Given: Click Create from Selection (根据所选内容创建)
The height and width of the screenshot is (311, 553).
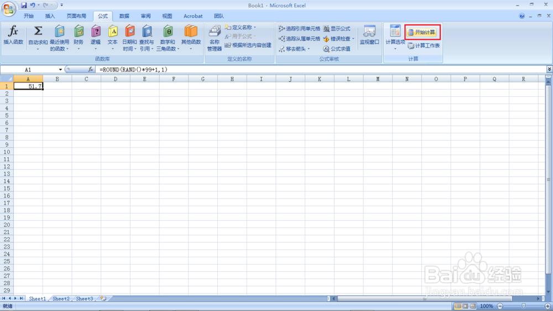Looking at the screenshot, I should 248,45.
